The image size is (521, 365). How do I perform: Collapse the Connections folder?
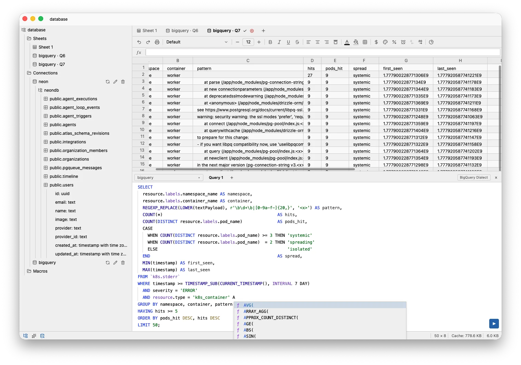point(42,73)
